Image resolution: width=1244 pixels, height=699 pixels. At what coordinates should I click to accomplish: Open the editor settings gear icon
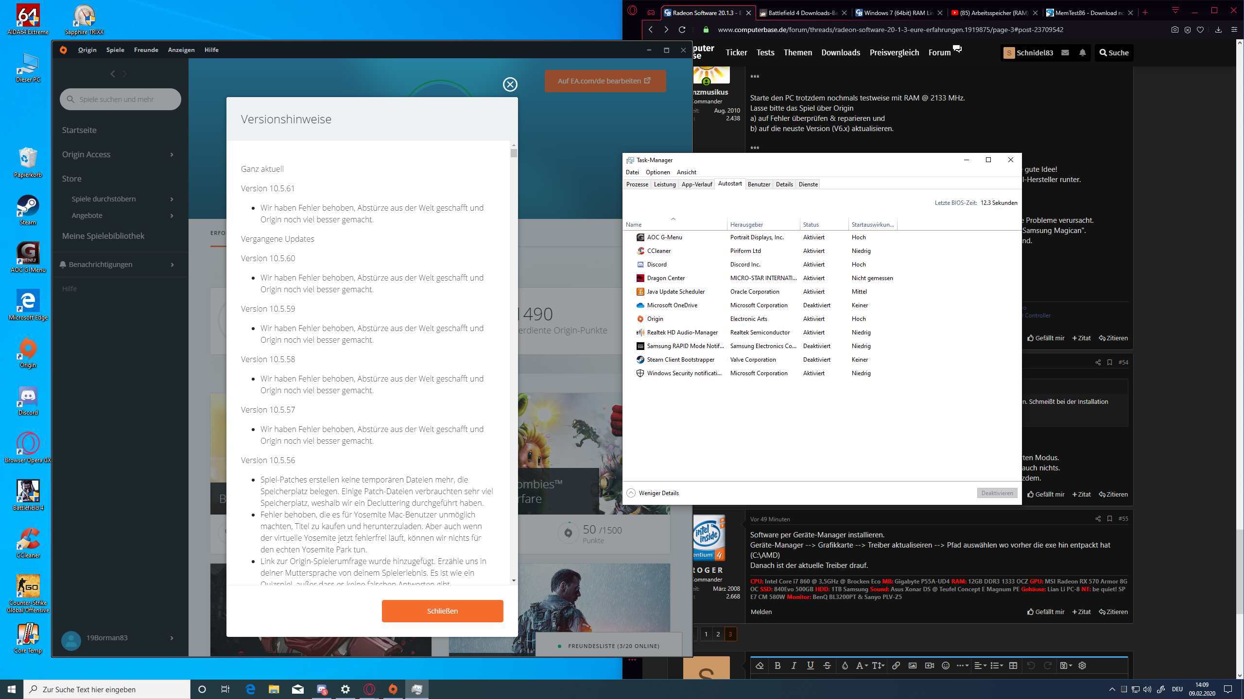(1082, 666)
